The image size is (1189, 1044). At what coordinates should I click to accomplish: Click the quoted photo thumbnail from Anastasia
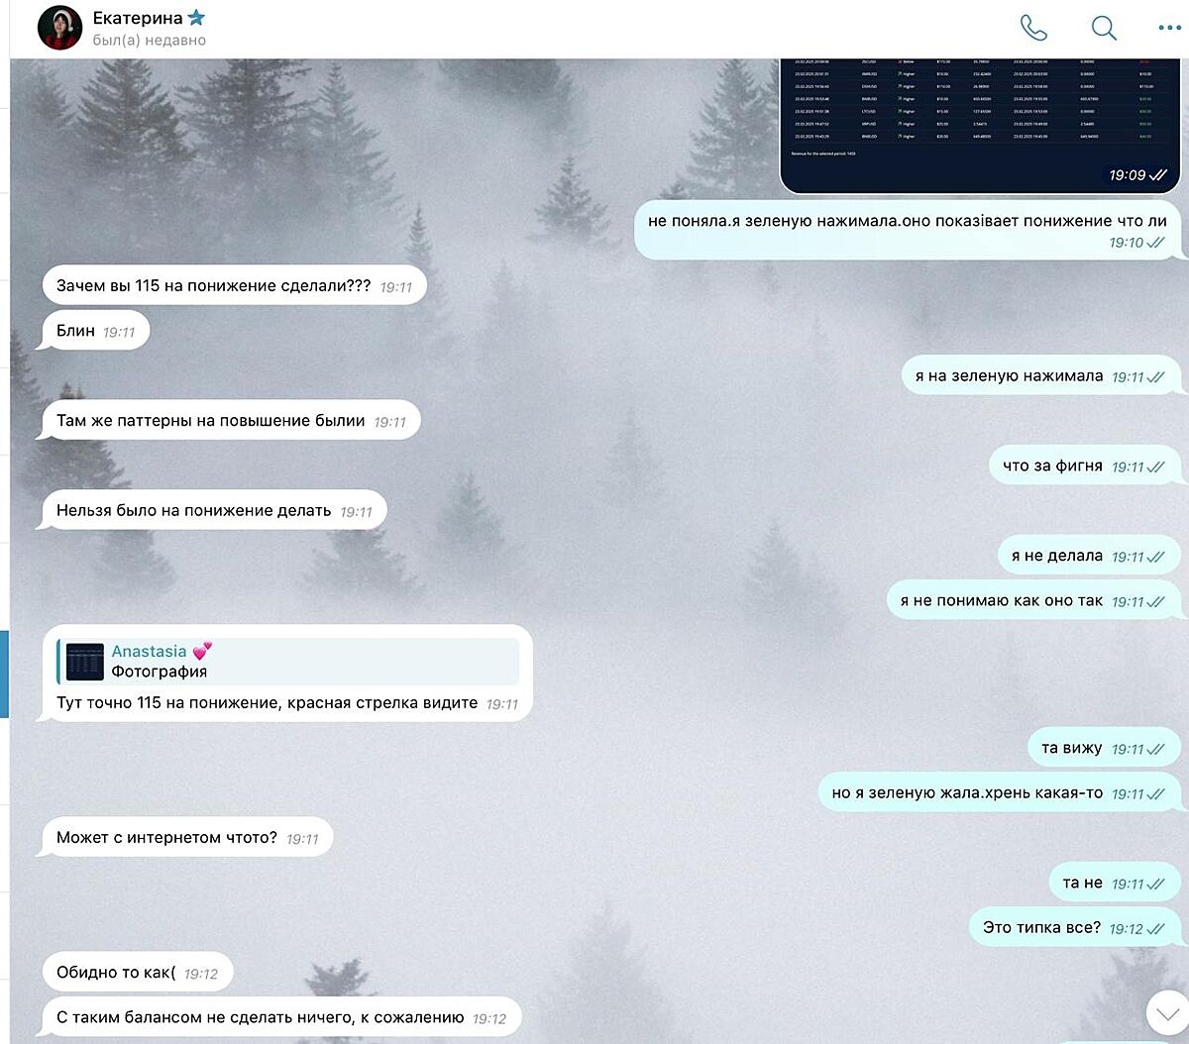(85, 662)
